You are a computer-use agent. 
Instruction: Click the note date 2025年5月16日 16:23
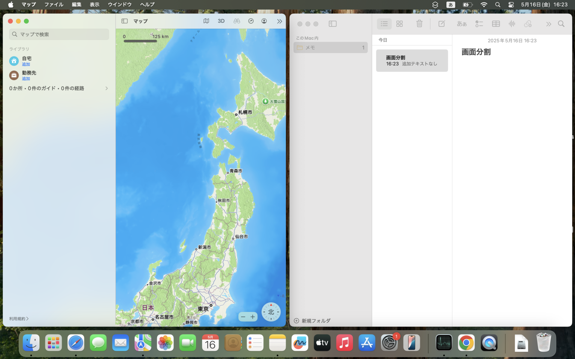[x=512, y=41]
